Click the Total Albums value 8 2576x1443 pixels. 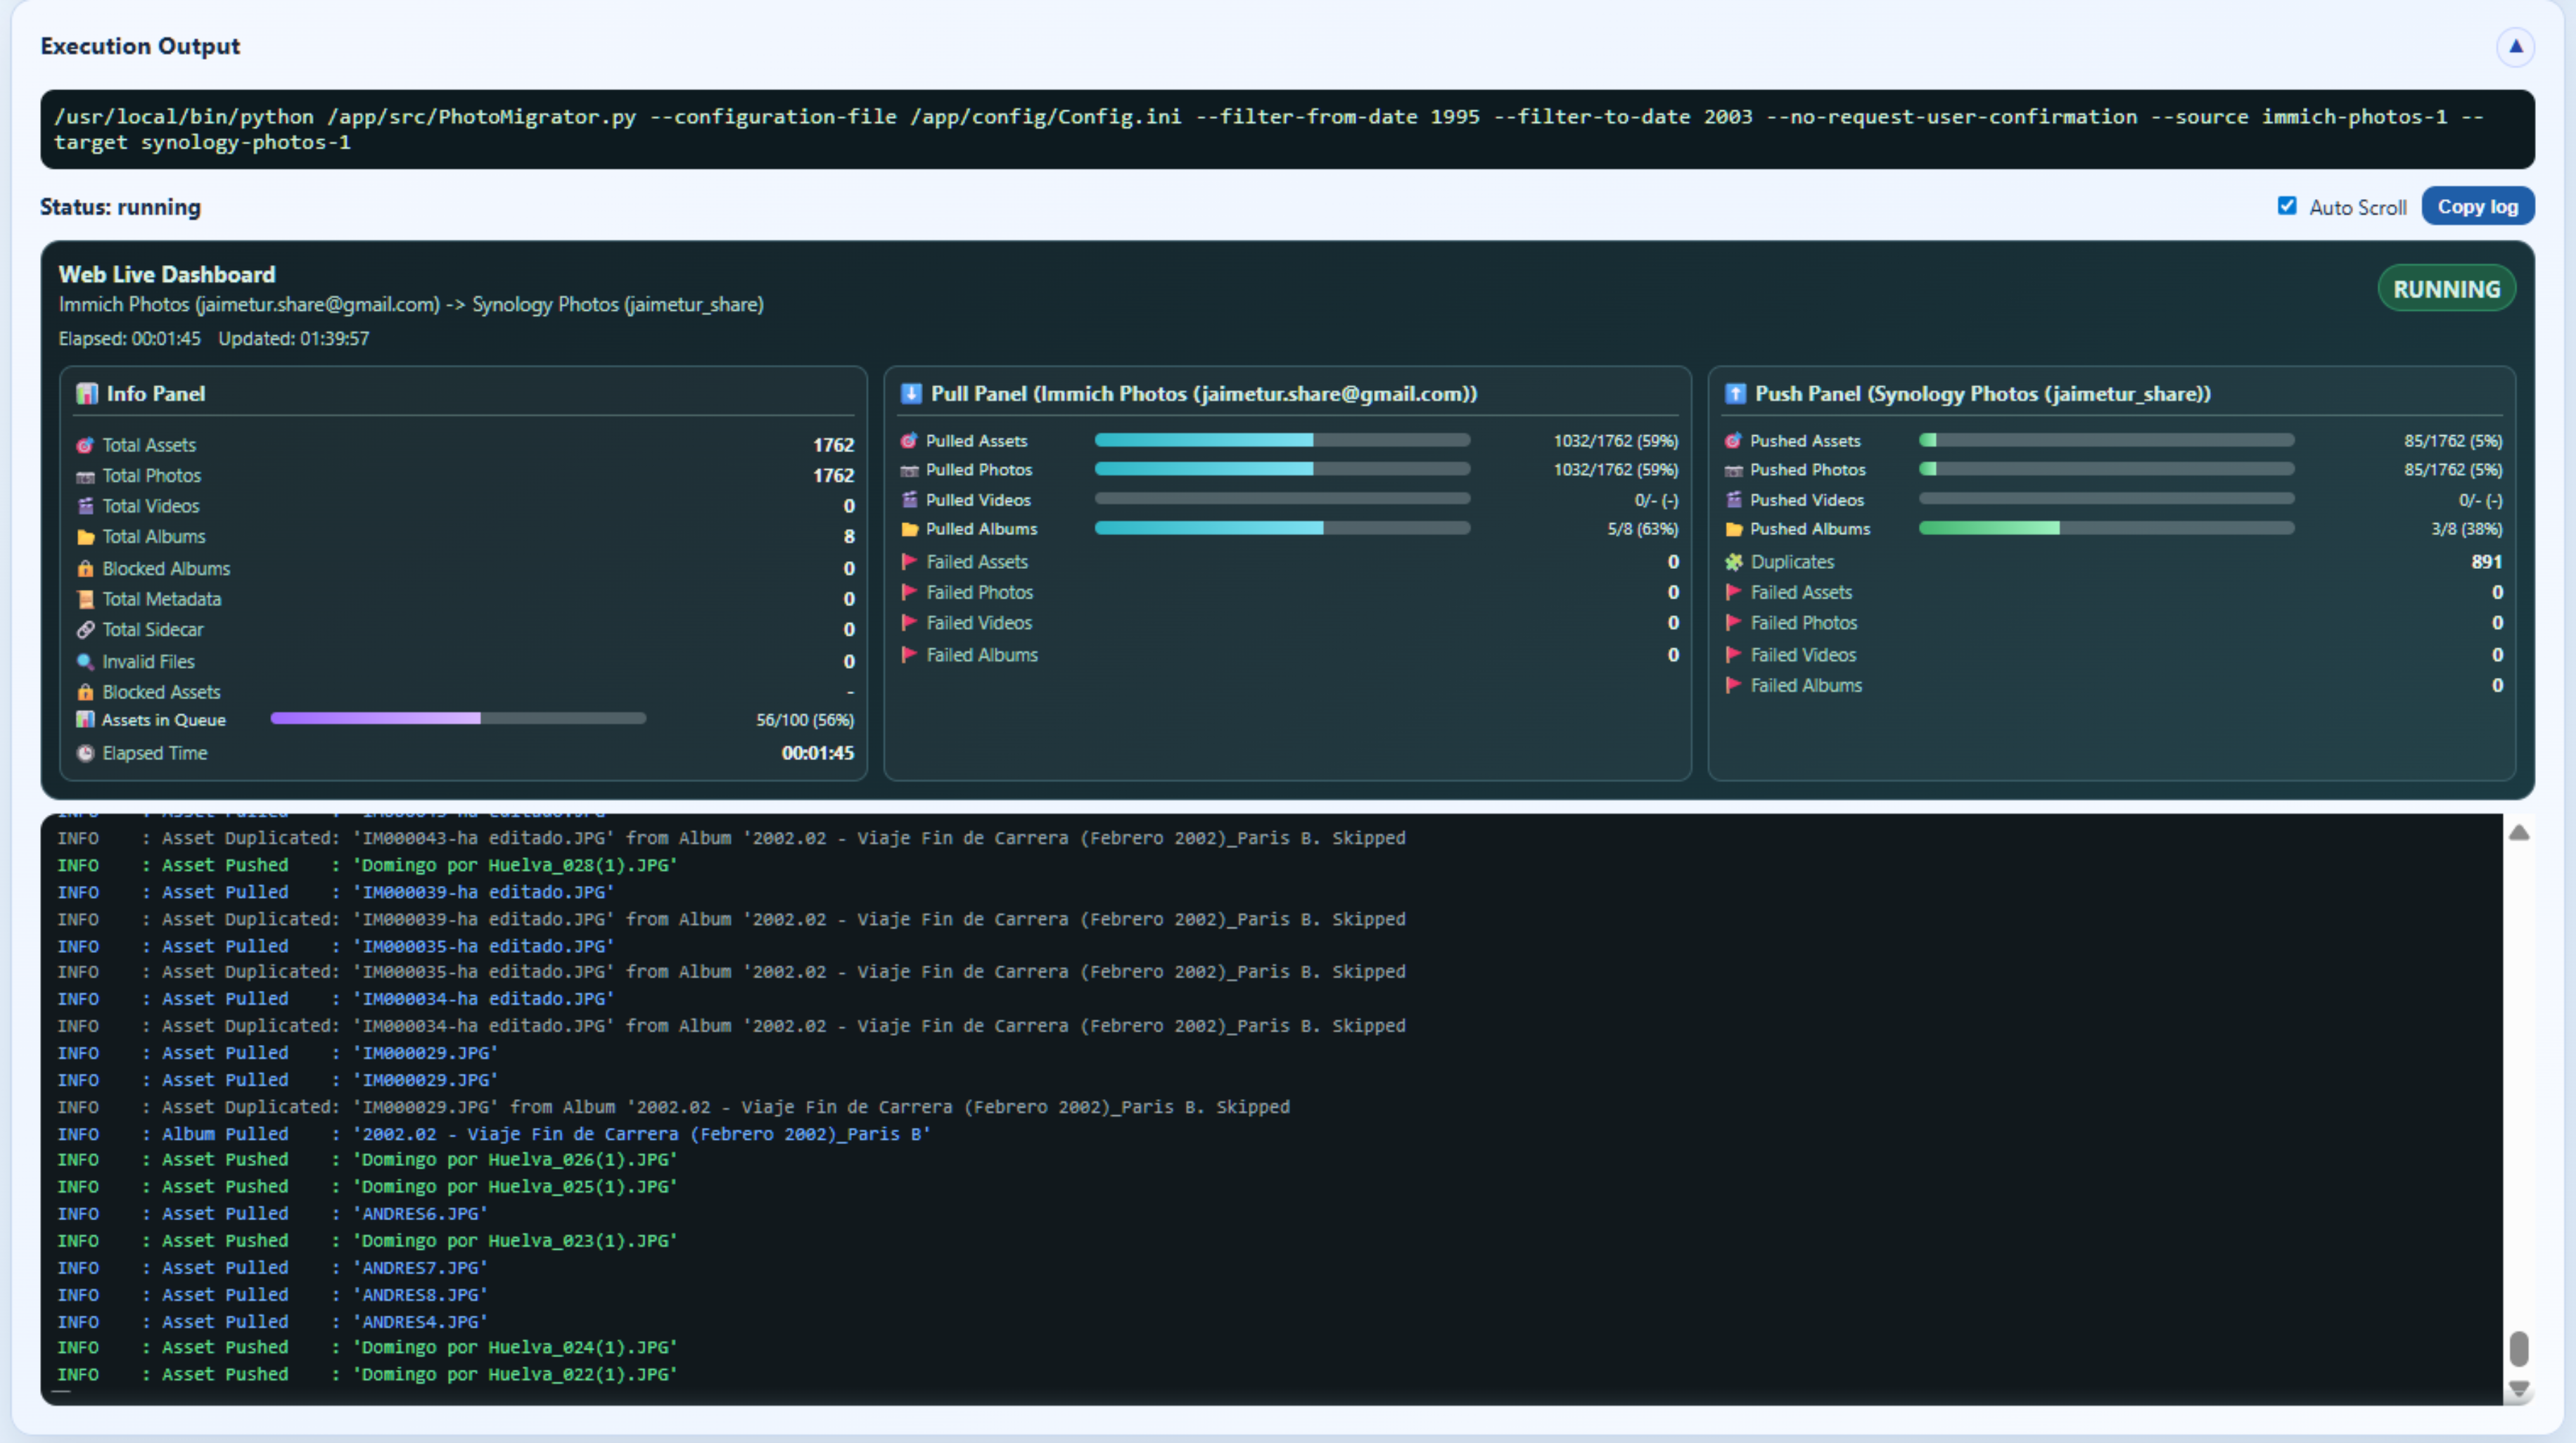point(849,537)
